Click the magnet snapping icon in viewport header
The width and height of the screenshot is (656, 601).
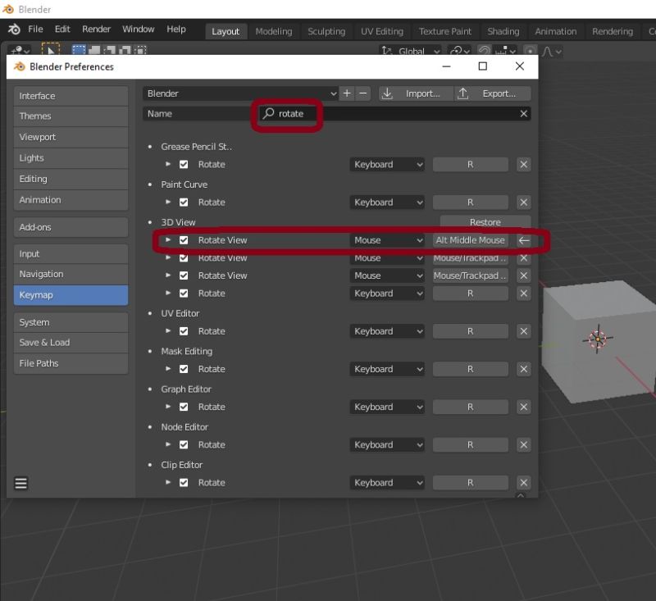tap(484, 52)
